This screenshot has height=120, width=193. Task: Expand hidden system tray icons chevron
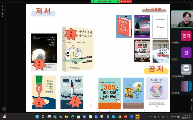click(150, 117)
